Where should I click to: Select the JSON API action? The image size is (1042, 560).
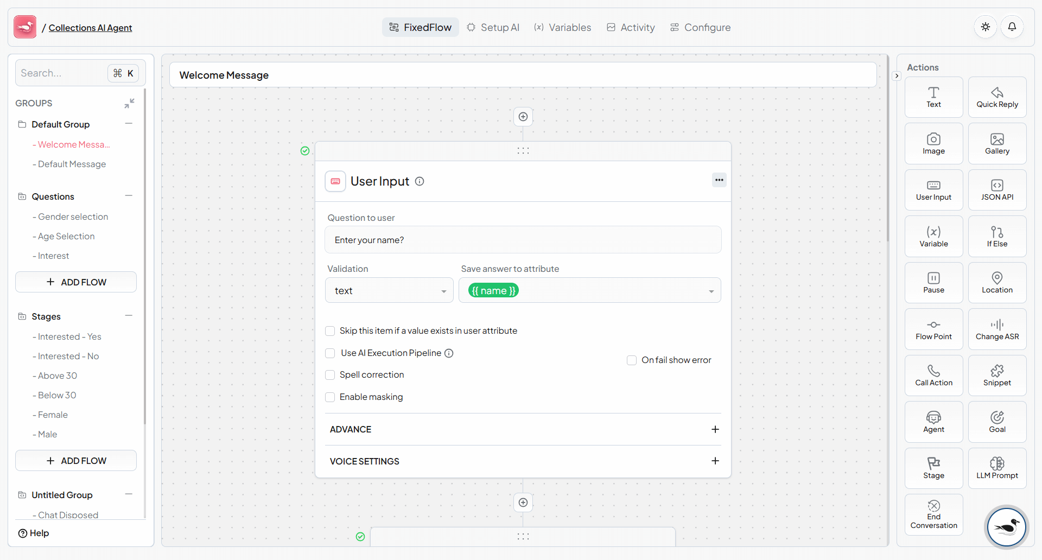point(997,189)
